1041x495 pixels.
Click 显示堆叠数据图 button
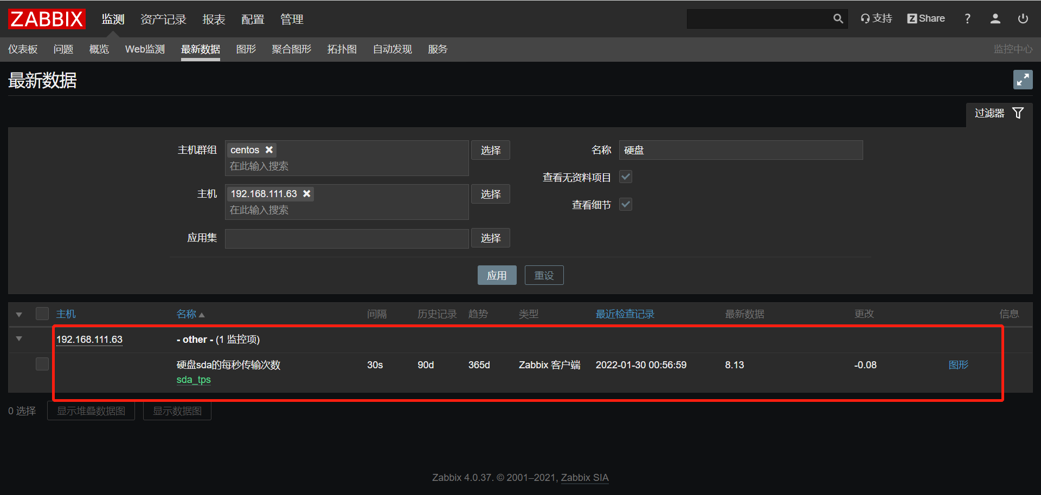click(91, 411)
